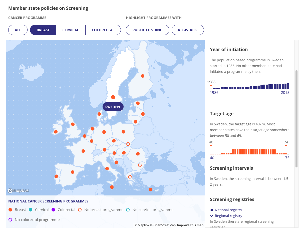Click the Malta marker dot
The image size is (305, 234).
point(112,187)
